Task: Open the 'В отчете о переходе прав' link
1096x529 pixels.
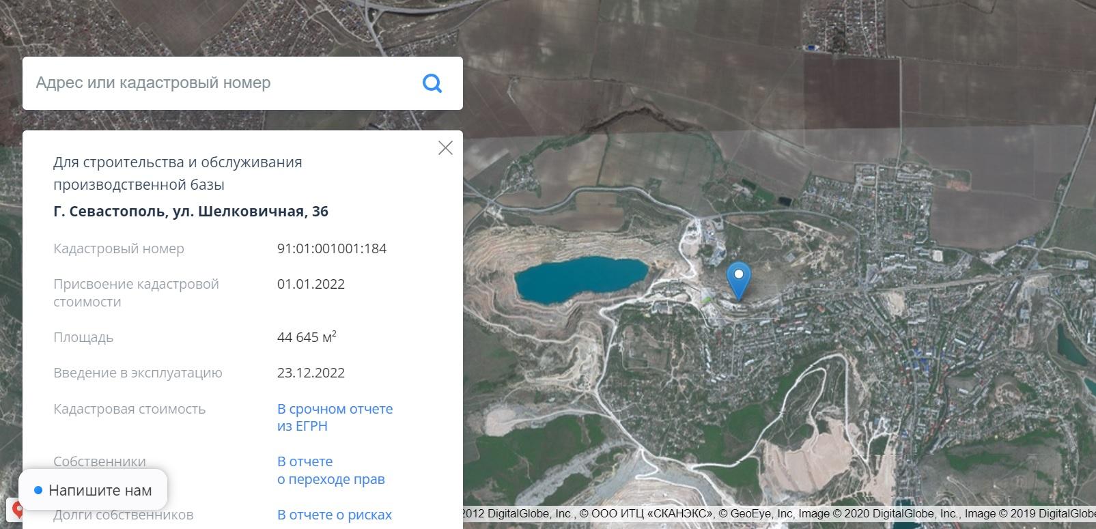Action: click(x=331, y=470)
